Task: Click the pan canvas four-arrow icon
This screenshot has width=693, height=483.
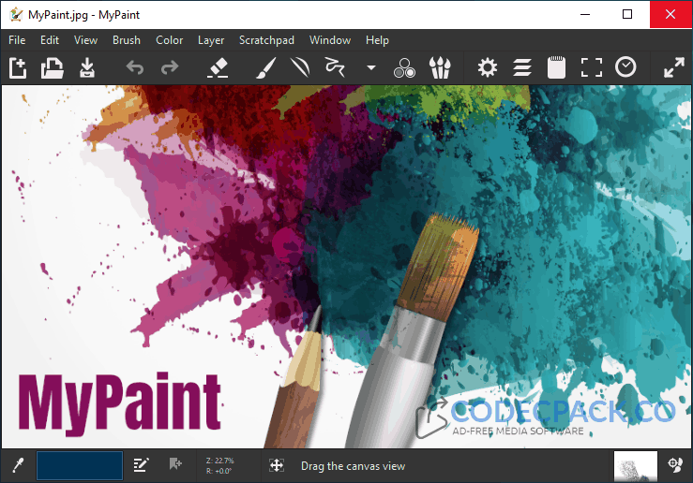Action: (277, 465)
